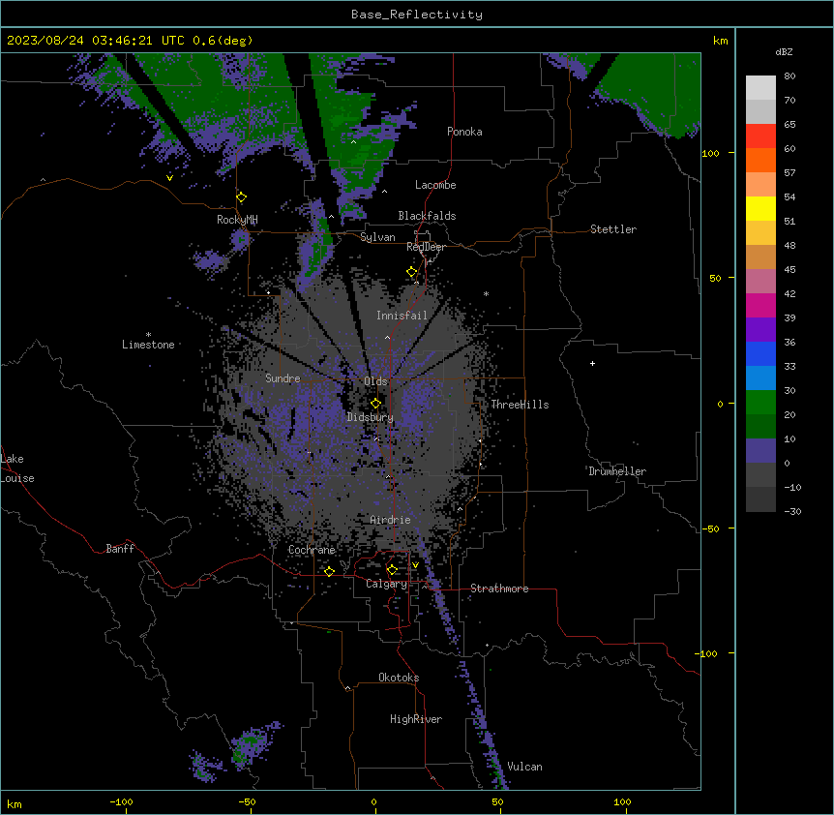Select the yellow diamond marker south of RedDeer
This screenshot has height=815, width=834.
tap(412, 272)
